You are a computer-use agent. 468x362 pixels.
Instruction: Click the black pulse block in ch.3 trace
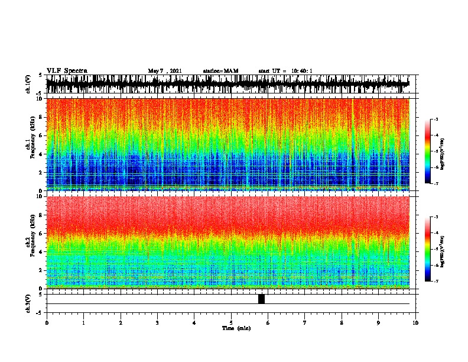pyautogui.click(x=261, y=299)
